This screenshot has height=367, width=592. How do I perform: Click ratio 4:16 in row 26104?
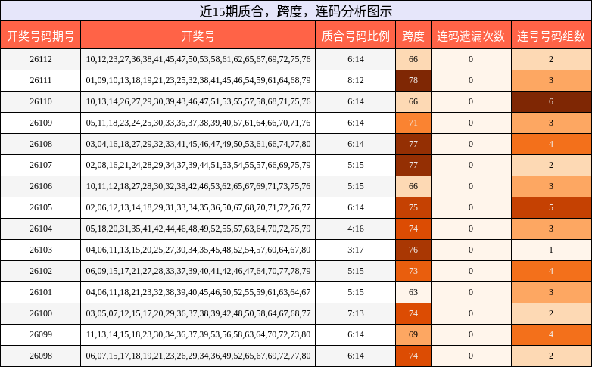[355, 228]
